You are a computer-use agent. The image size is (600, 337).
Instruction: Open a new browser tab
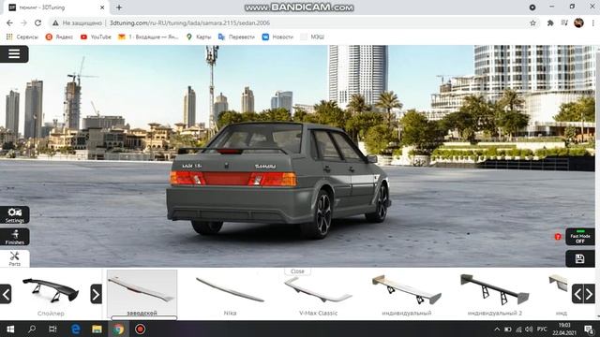119,7
